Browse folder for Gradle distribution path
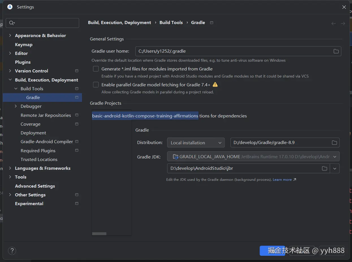This screenshot has width=352, height=262. click(x=334, y=143)
